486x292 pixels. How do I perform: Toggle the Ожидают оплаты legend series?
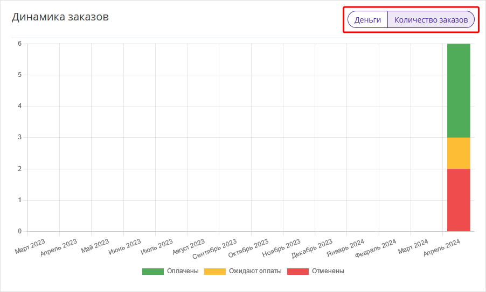(255, 271)
